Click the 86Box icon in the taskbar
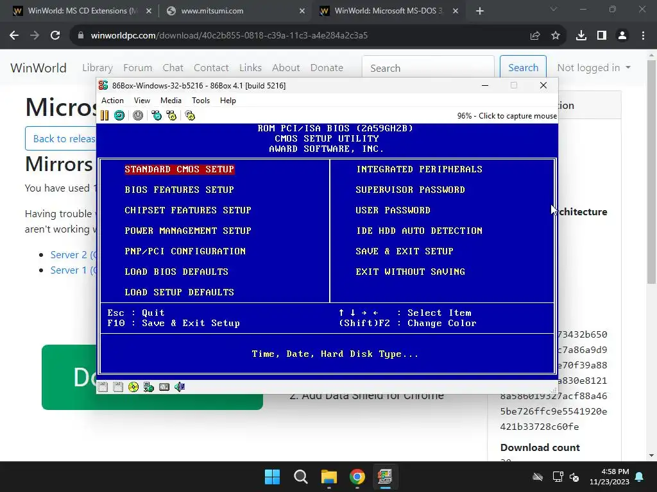657x492 pixels. (x=385, y=477)
